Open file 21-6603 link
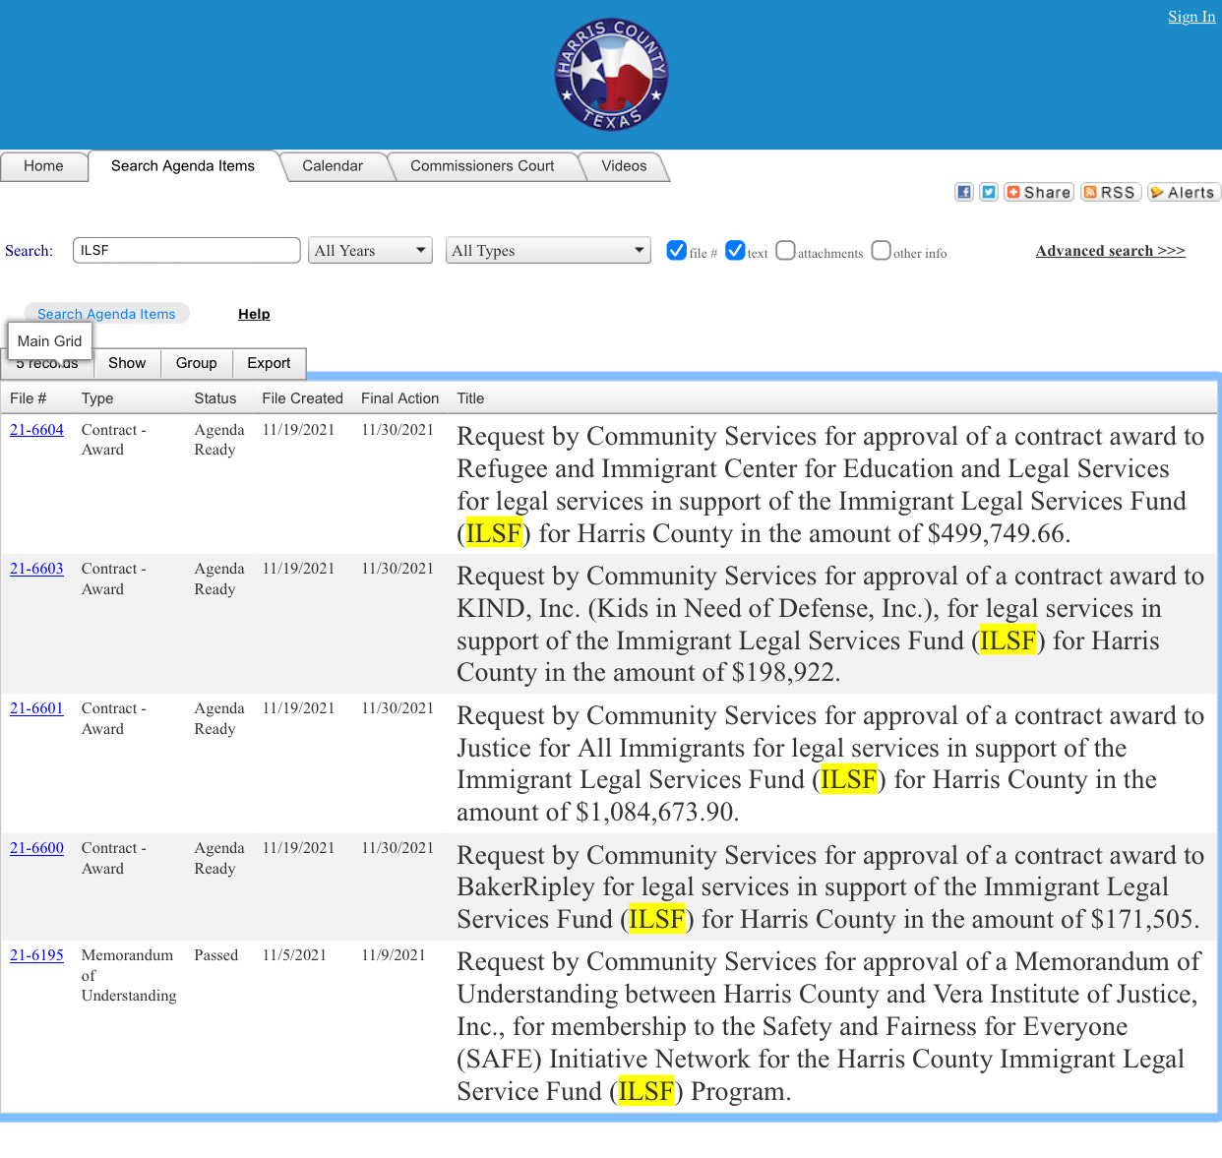This screenshot has height=1158, width=1222. tap(36, 569)
